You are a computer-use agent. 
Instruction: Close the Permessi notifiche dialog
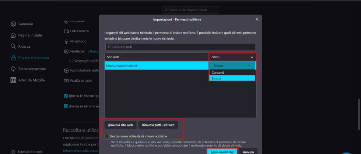click(257, 19)
